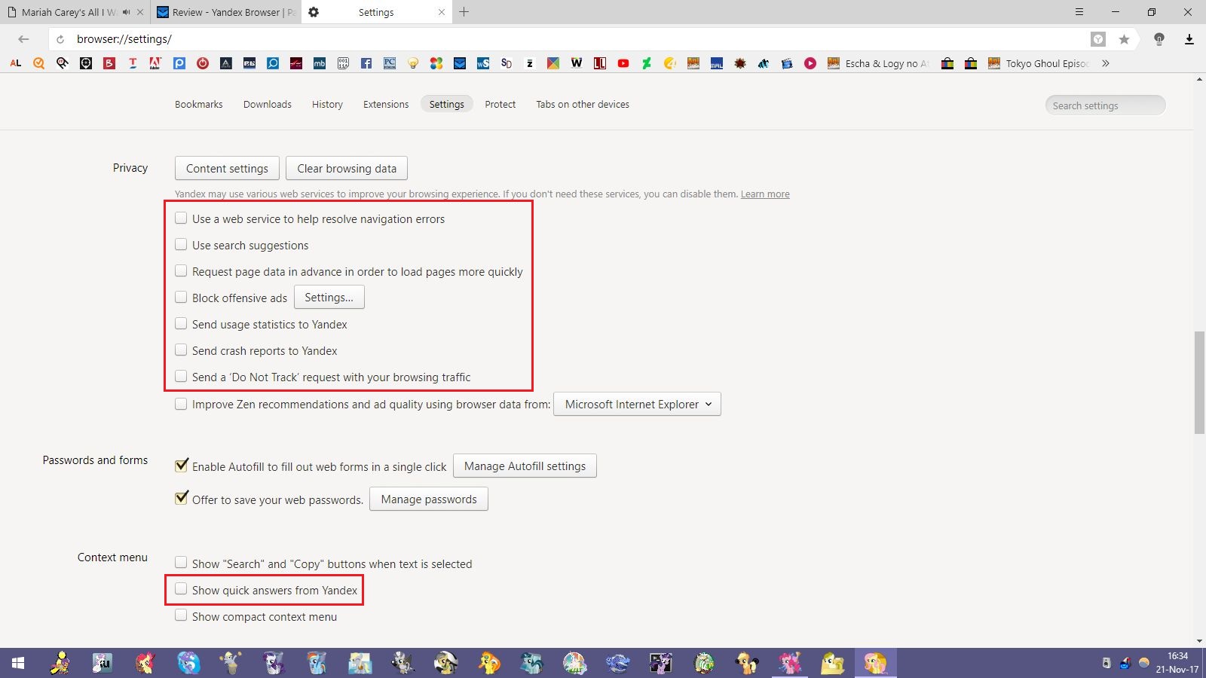Open the YouTube bookmark

pyautogui.click(x=623, y=63)
